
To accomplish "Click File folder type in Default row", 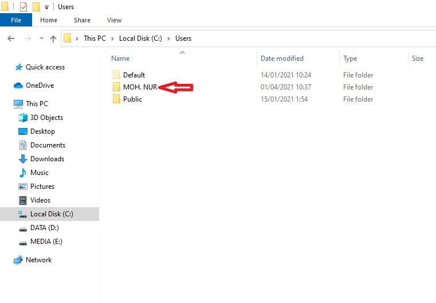I will (x=358, y=75).
